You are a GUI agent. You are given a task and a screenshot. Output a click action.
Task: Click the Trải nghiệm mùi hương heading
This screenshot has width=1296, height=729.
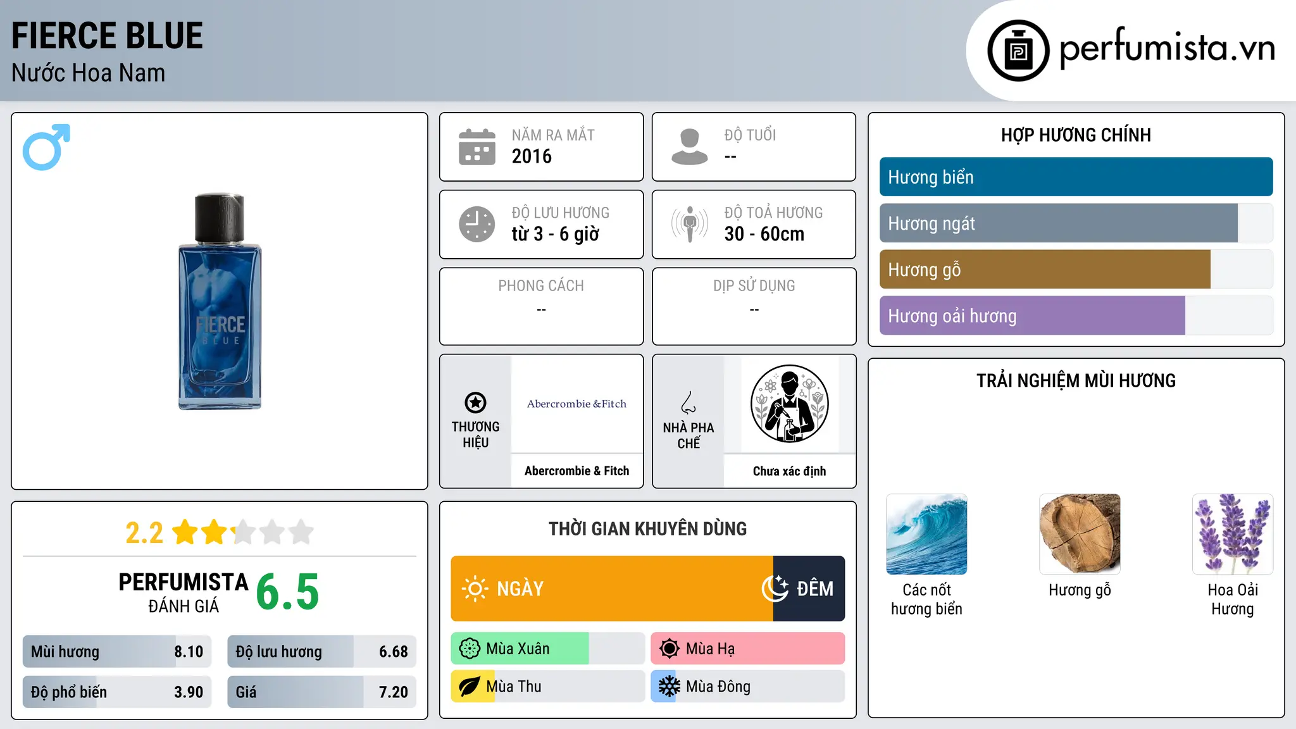click(x=1076, y=380)
